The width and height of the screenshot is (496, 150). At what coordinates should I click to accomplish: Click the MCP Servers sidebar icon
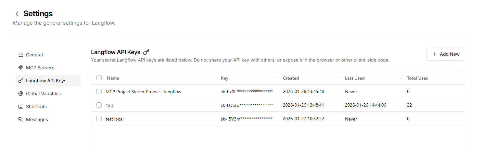click(21, 68)
